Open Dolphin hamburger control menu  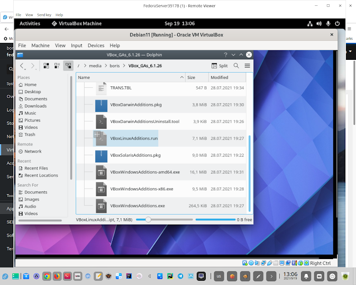(247, 66)
